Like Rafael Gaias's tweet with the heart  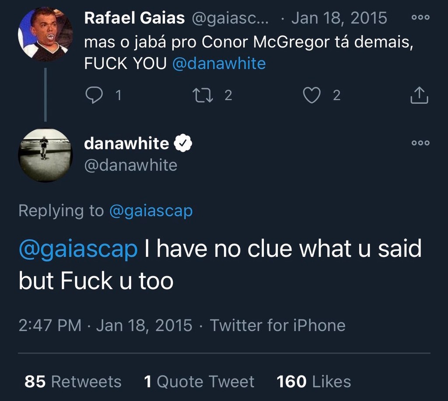[311, 95]
